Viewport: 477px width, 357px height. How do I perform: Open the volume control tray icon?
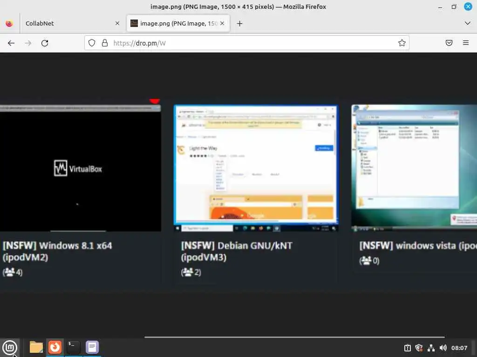pyautogui.click(x=443, y=348)
